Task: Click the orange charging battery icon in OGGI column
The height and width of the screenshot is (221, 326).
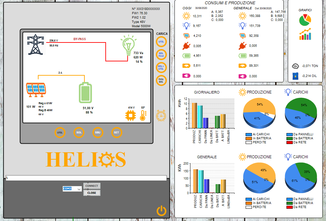Action: tap(186, 66)
